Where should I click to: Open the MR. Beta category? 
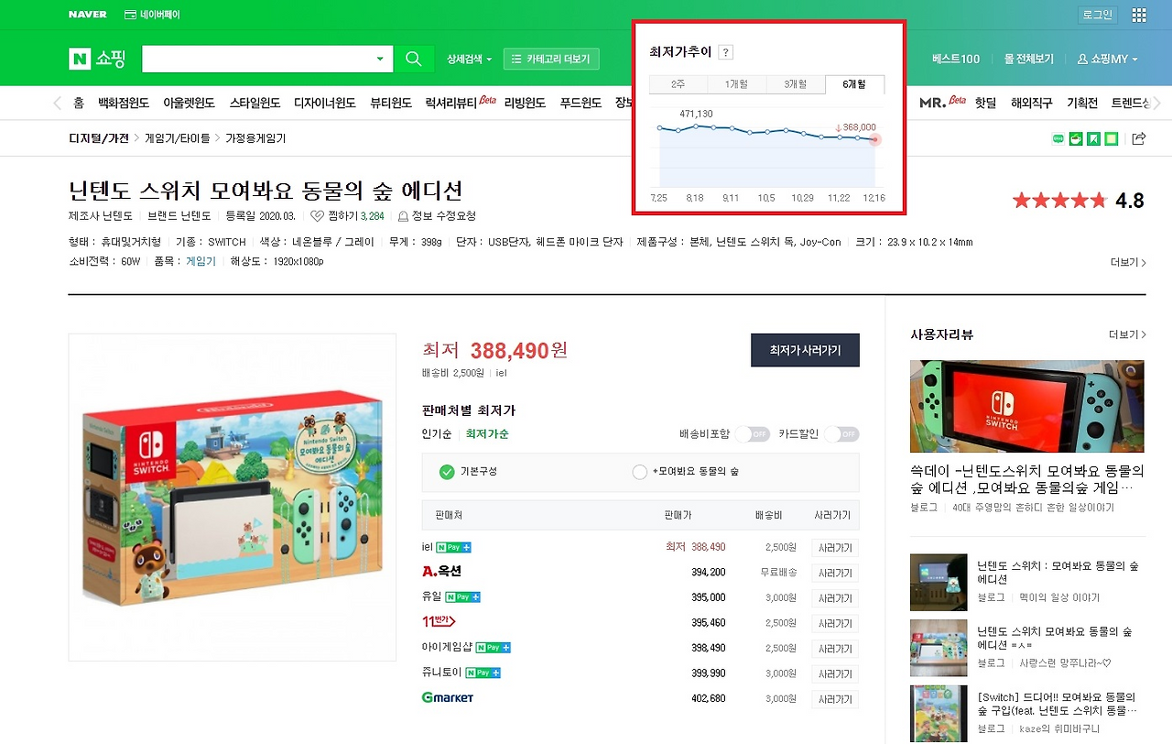[x=942, y=103]
